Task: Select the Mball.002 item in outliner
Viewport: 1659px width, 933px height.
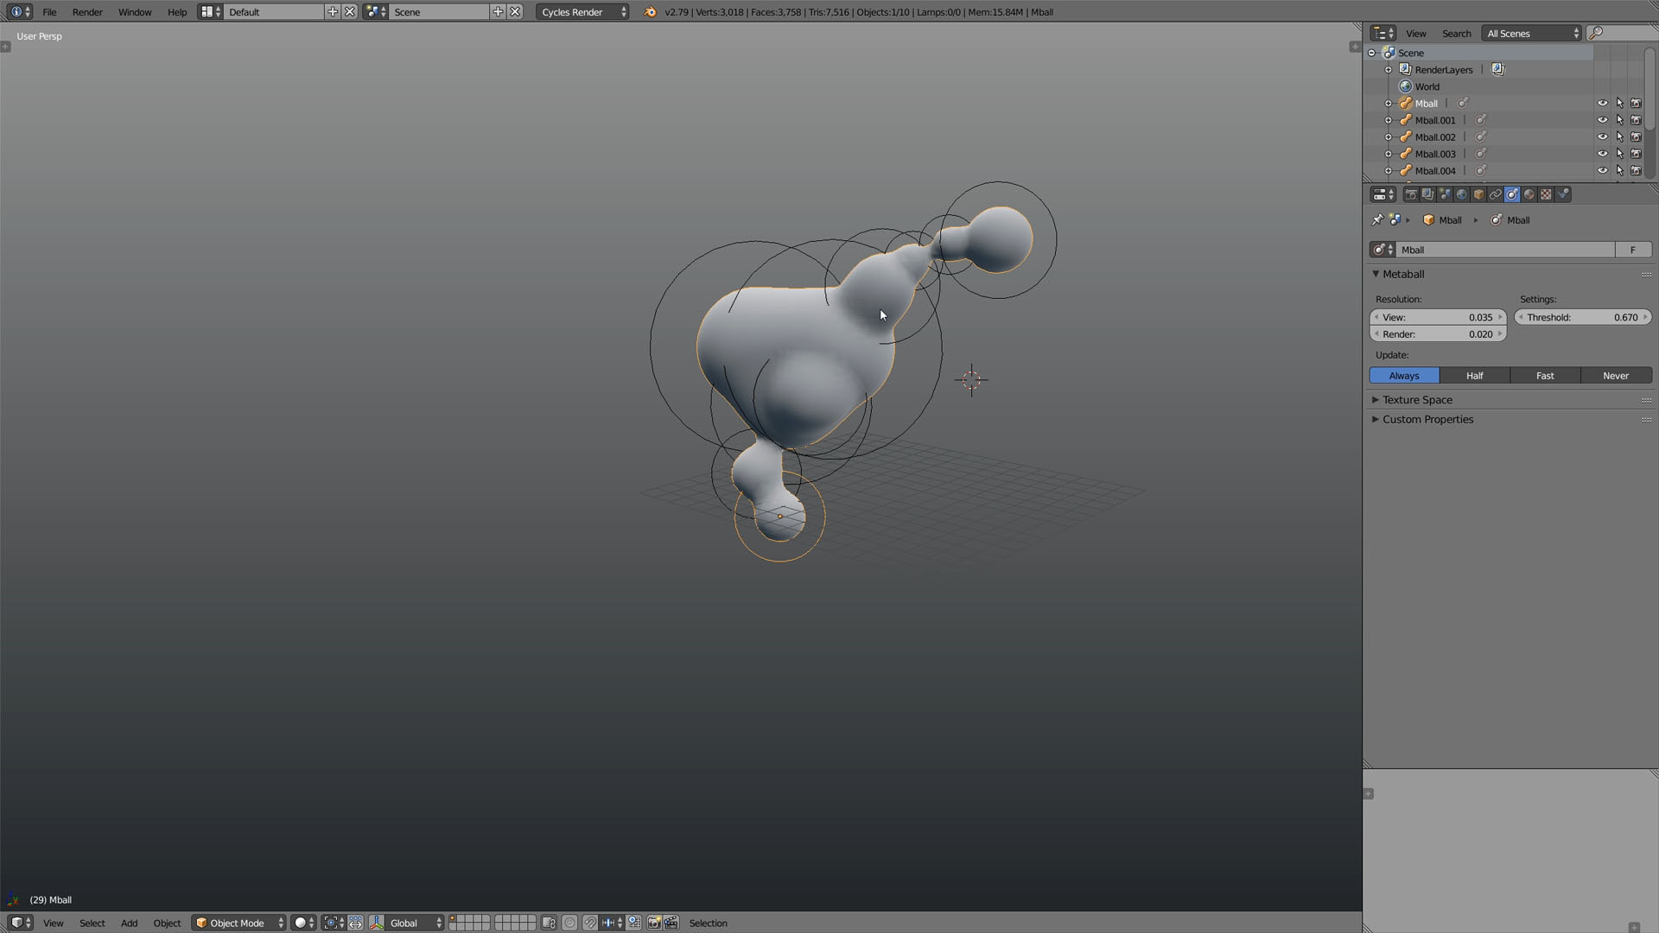Action: [1435, 136]
